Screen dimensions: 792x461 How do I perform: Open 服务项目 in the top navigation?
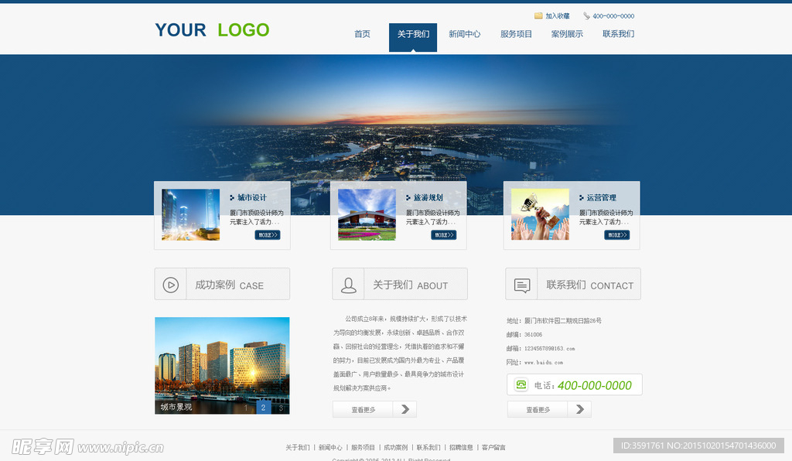(x=516, y=34)
